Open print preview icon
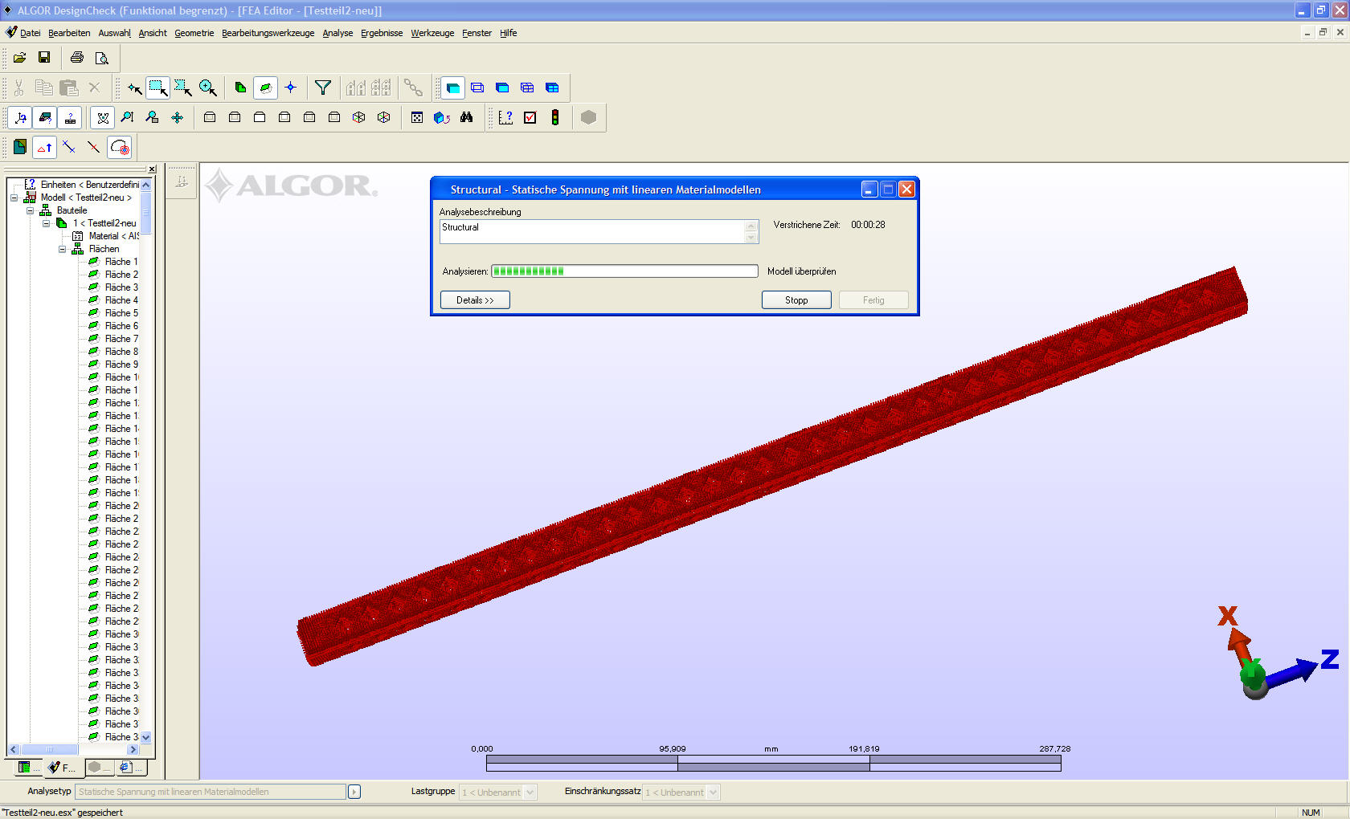This screenshot has width=1350, height=819. (102, 58)
